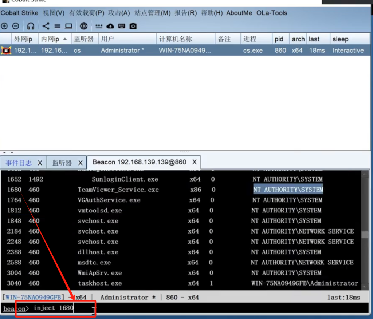This screenshot has height=319, width=373.
Task: Open the 有效载荷(P) menu
Action: click(x=87, y=13)
